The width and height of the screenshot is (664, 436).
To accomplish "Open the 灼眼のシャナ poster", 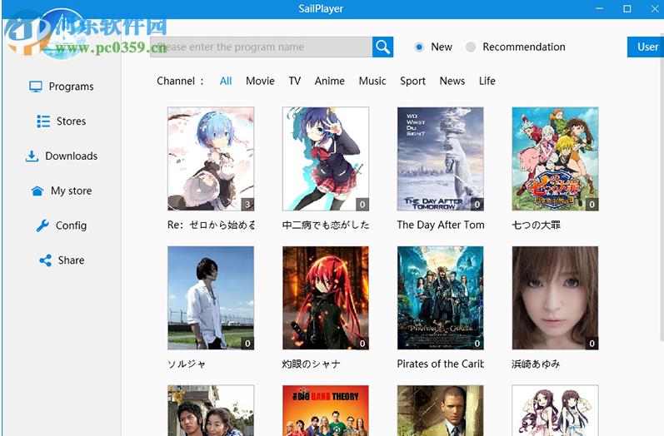I will 326,298.
